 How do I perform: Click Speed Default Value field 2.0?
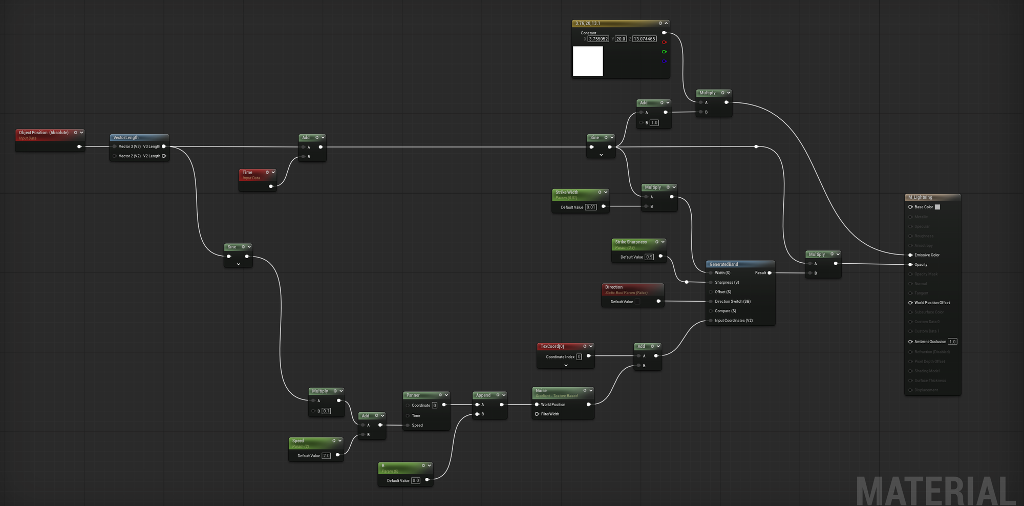click(x=326, y=456)
